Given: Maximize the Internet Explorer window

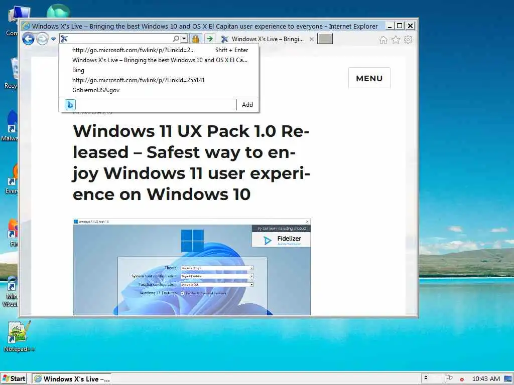Looking at the screenshot, I should [400, 26].
